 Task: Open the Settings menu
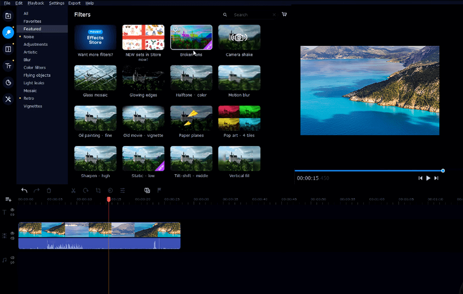coord(56,3)
